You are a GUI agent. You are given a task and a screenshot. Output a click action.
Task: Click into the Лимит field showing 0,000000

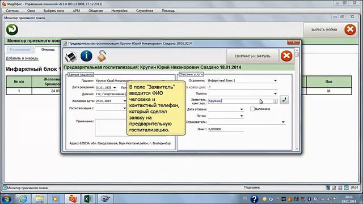click(226, 129)
